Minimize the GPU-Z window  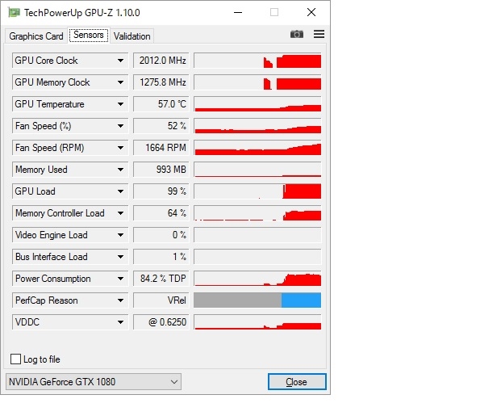pos(238,12)
